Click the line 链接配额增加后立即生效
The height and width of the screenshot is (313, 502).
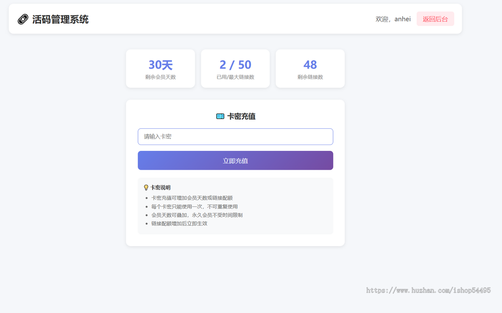click(x=179, y=224)
